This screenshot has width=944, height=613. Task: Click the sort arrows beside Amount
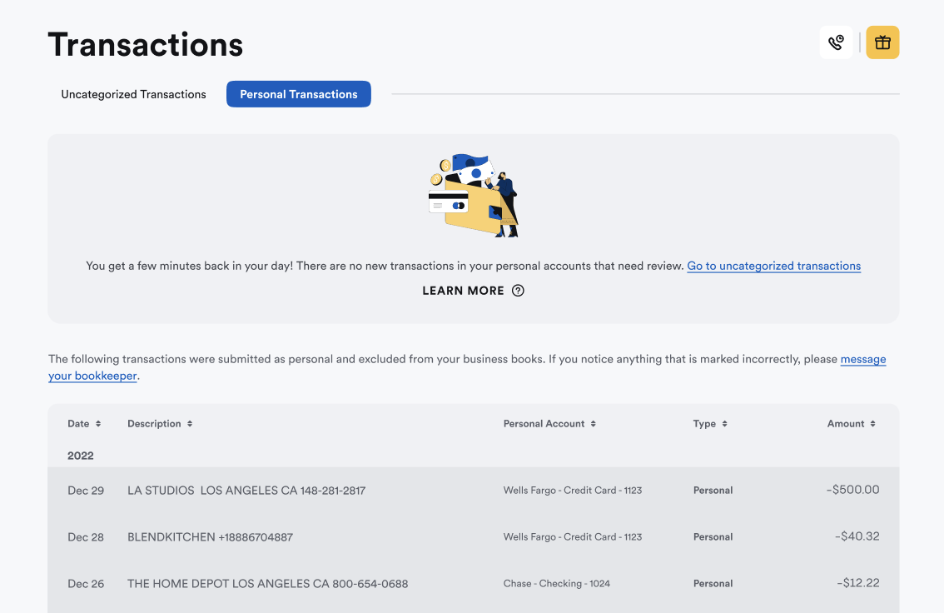click(875, 423)
